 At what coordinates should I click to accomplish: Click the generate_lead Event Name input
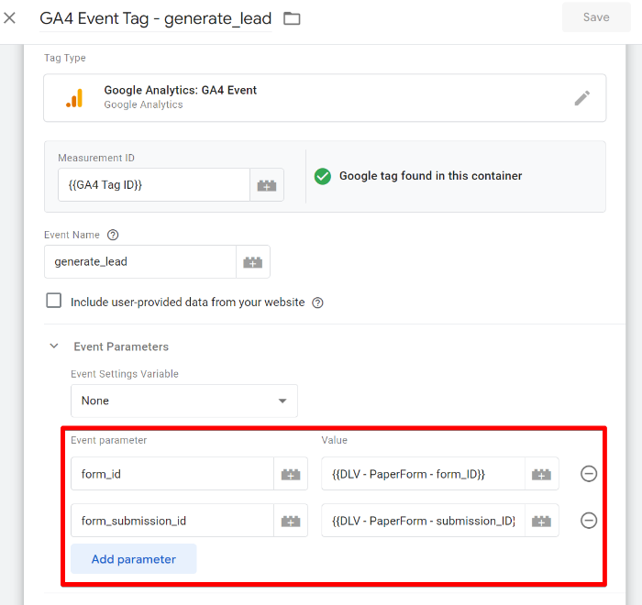click(x=139, y=262)
